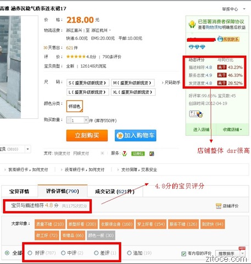Click the blue diamond seller rank icon
Image resolution: width=251 pixels, height=264 pixels.
point(197,47)
